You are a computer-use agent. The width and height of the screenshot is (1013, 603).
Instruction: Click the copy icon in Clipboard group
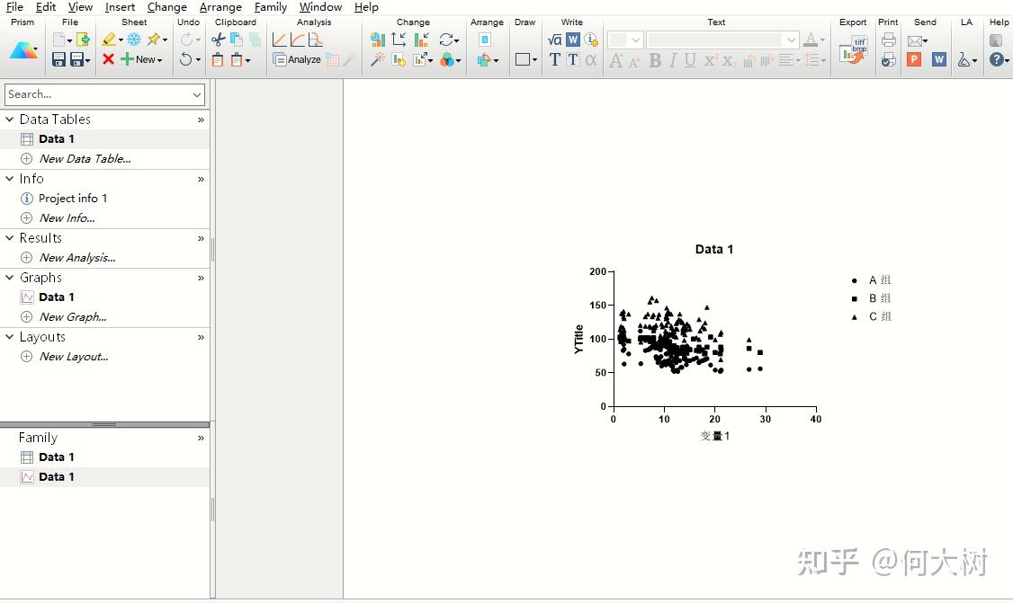[237, 40]
